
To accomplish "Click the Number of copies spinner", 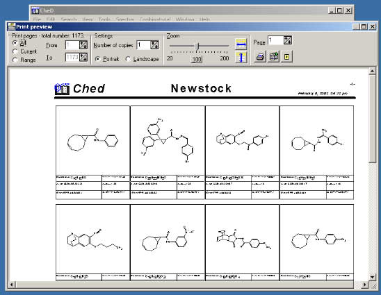I will click(x=154, y=45).
